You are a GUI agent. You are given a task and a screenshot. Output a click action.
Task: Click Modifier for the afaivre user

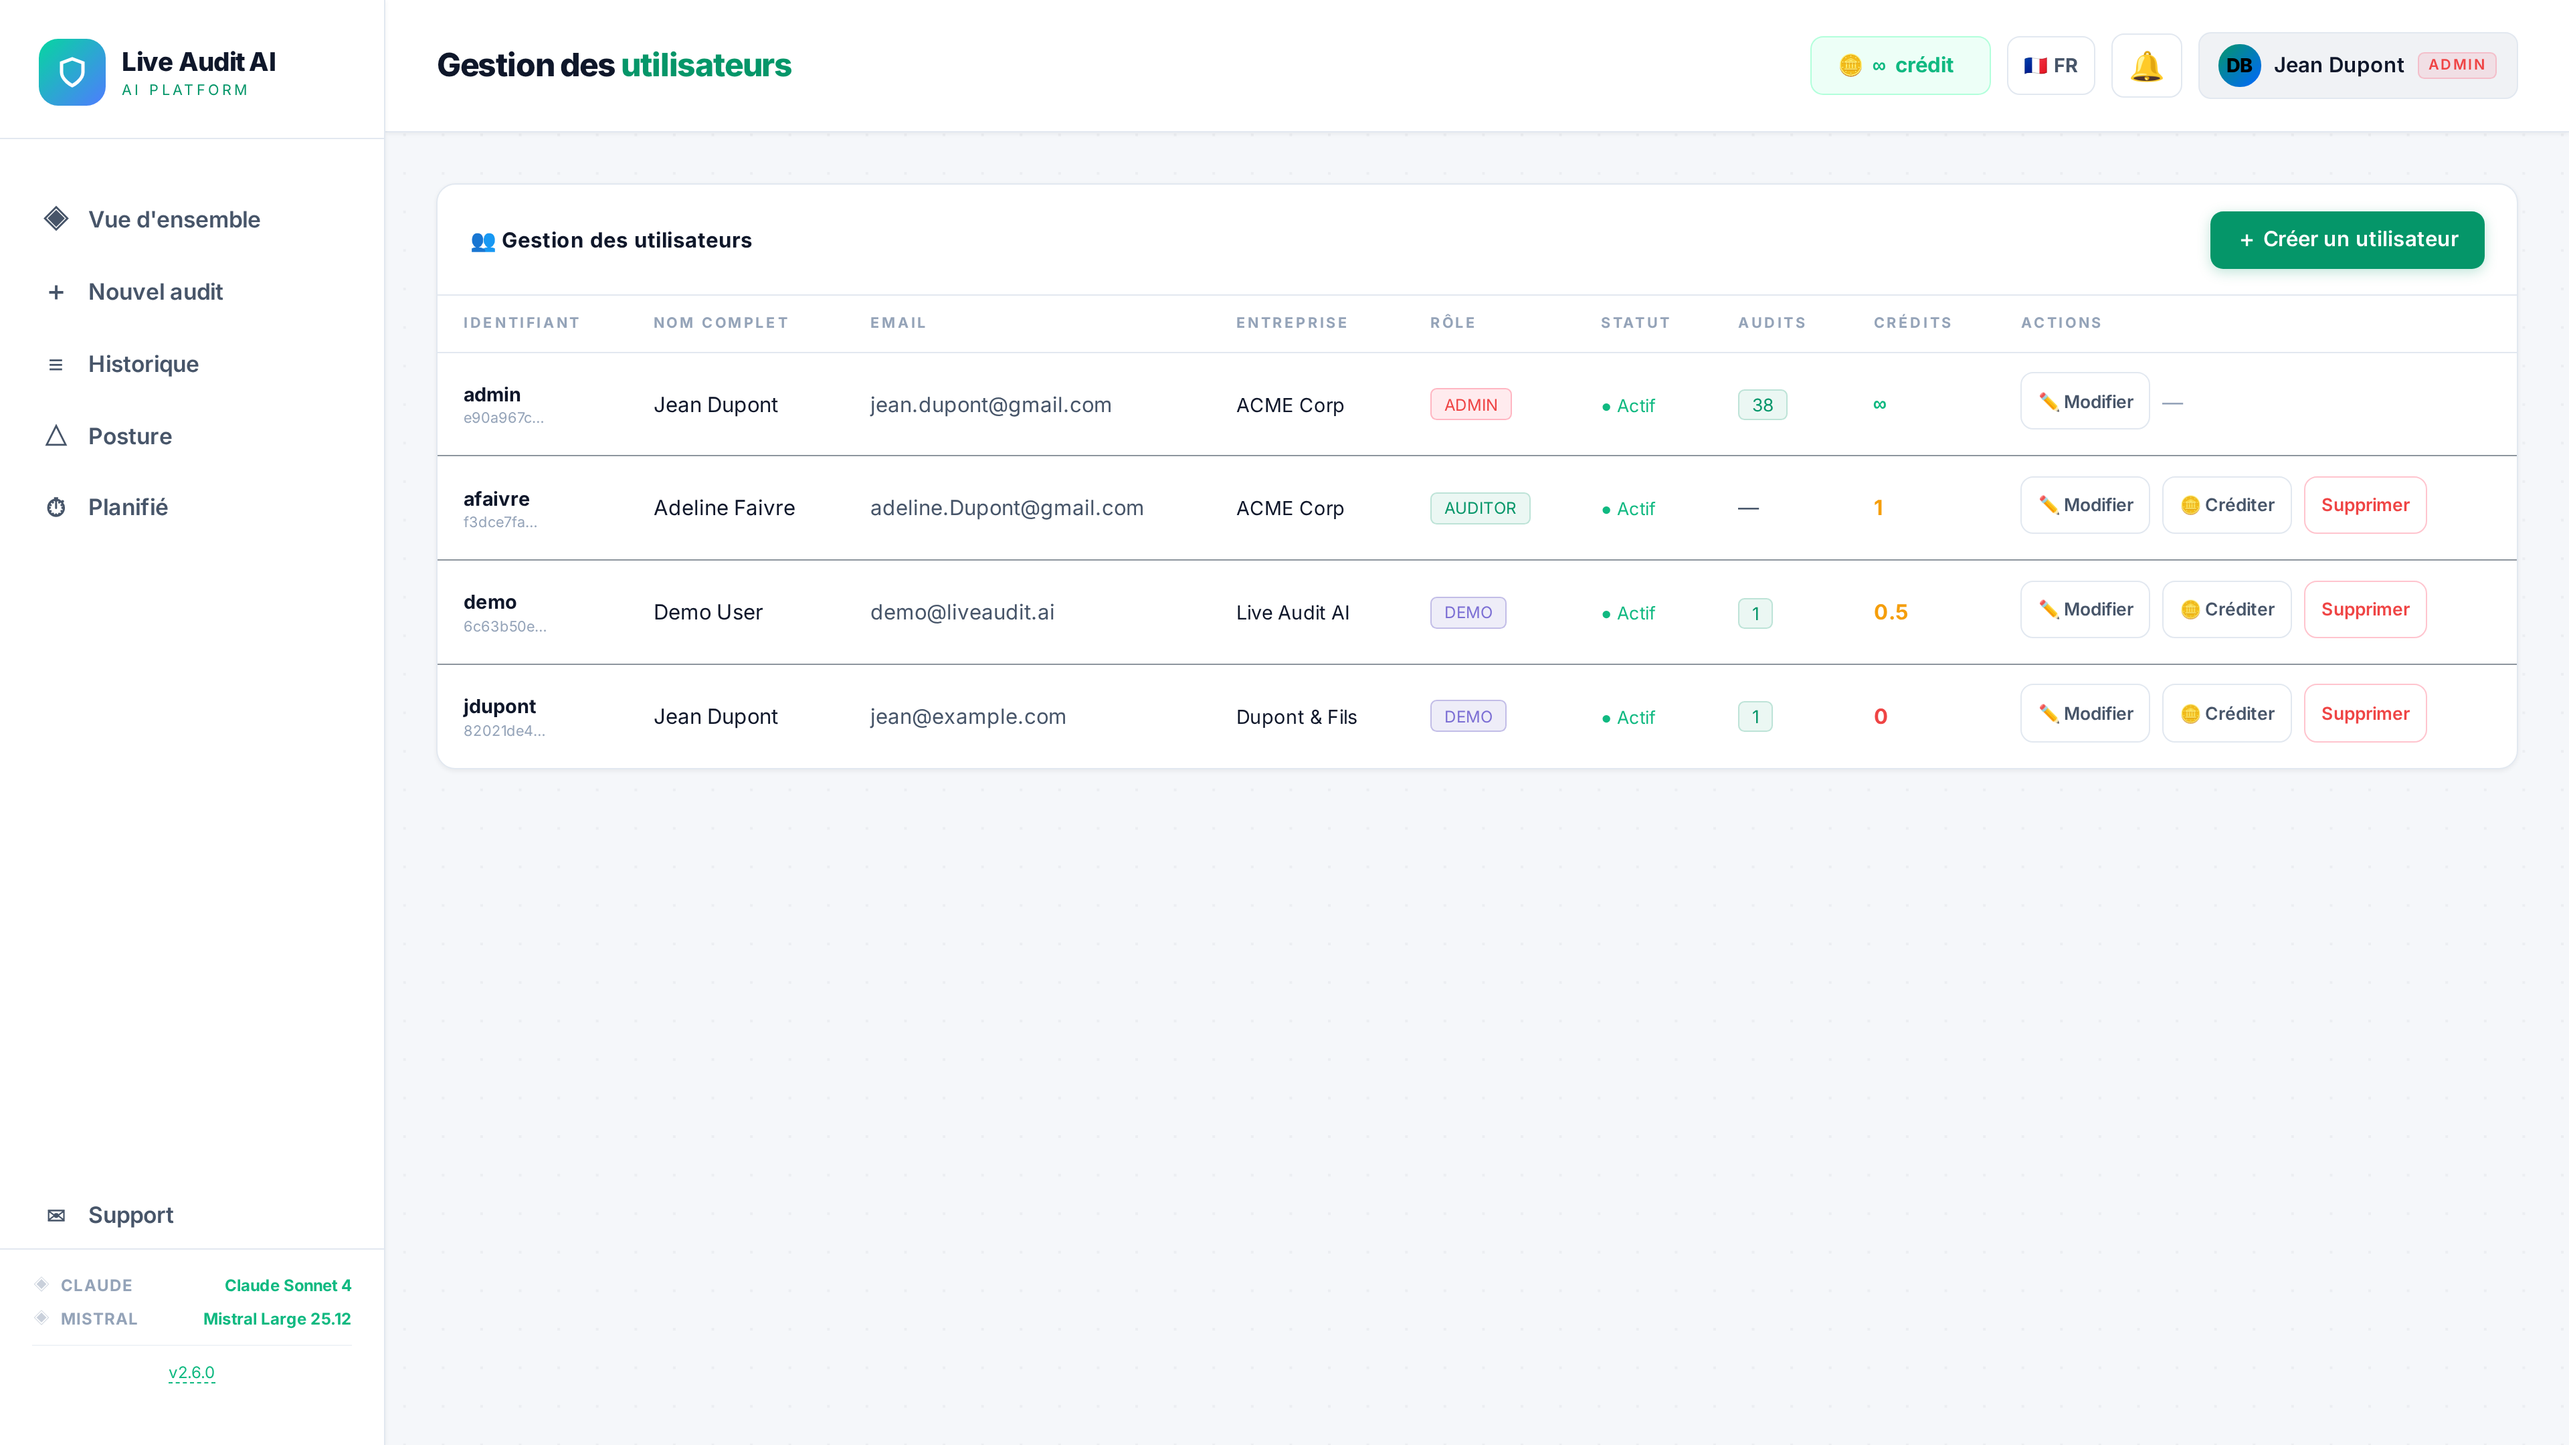(2085, 506)
